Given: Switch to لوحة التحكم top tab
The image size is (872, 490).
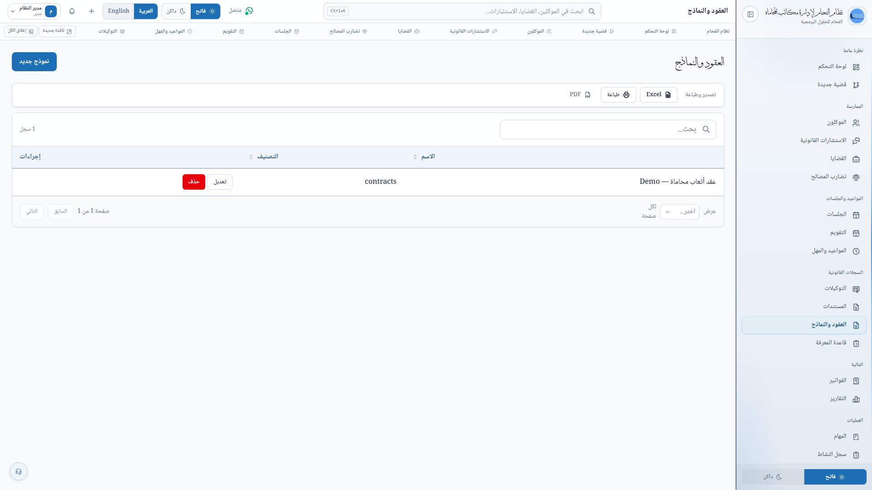Looking at the screenshot, I should pyautogui.click(x=660, y=31).
